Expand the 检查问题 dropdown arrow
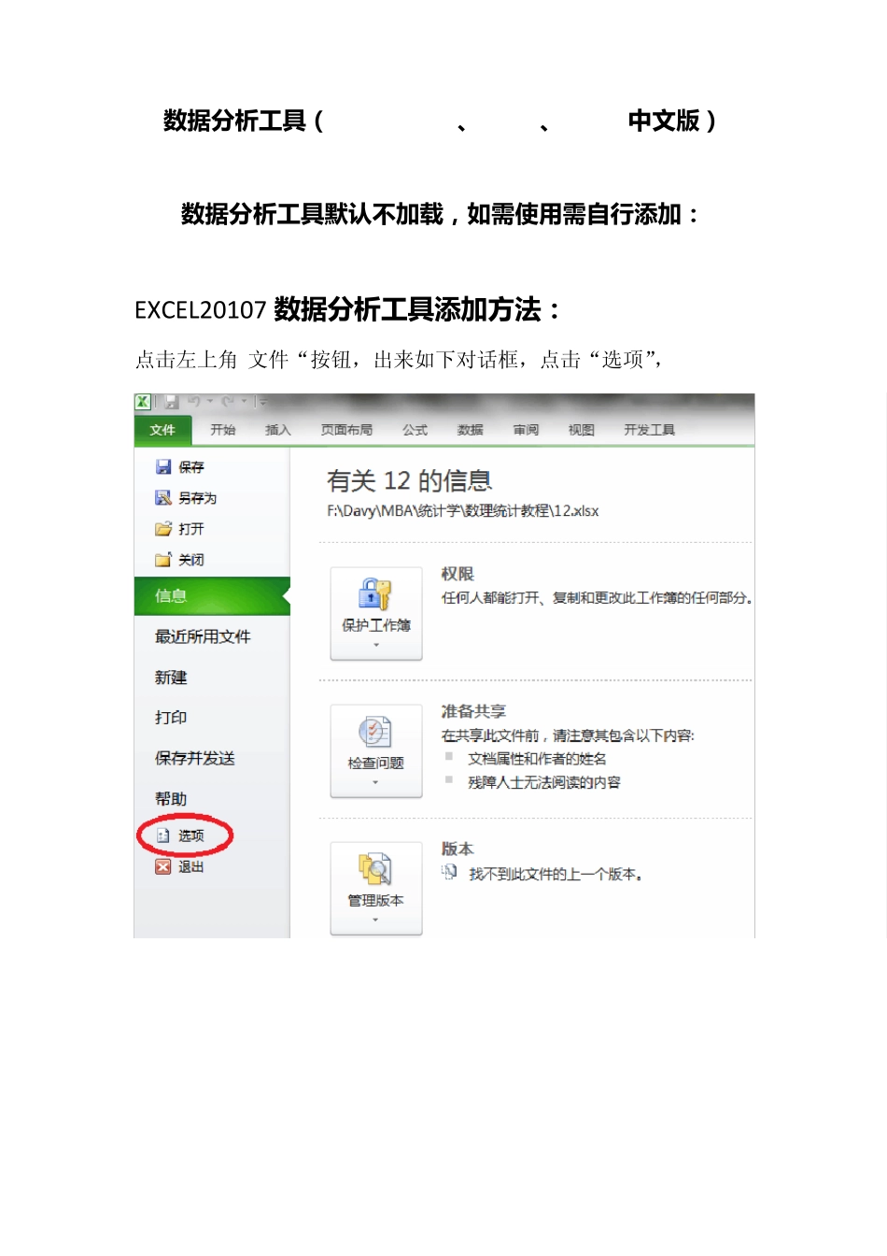This screenshot has width=887, height=1256. 376,782
